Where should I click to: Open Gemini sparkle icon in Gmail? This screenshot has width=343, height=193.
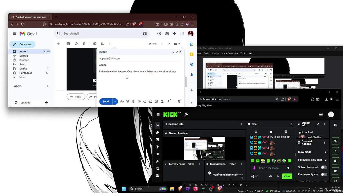click(x=174, y=34)
